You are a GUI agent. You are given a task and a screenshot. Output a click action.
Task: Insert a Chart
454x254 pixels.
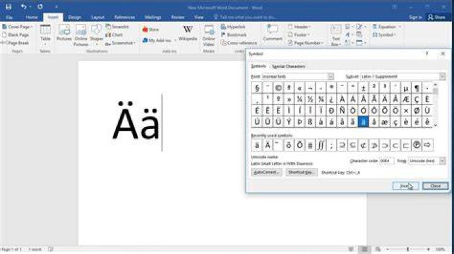pos(114,35)
